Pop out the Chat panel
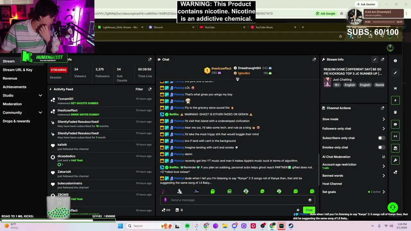Screen dimensions: 411x231 tap(314, 59)
